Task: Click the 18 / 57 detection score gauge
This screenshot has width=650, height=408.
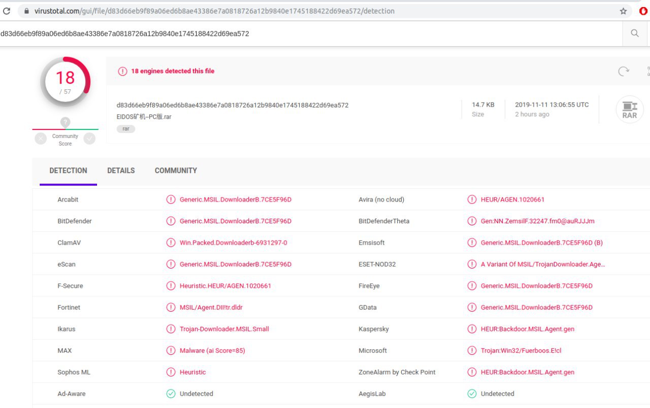Action: (66, 82)
